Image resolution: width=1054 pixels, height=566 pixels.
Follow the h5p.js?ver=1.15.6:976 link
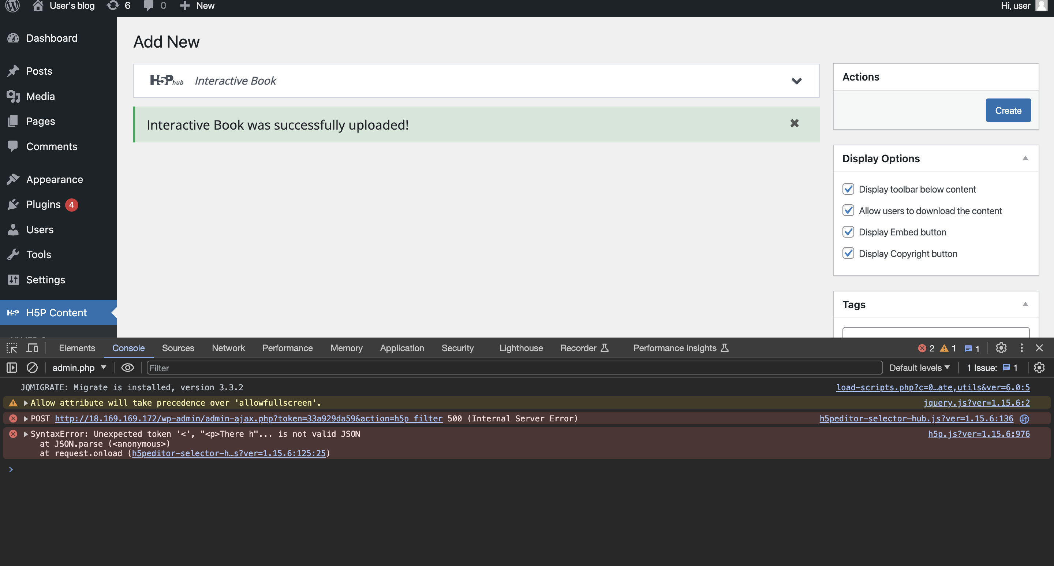click(x=979, y=434)
